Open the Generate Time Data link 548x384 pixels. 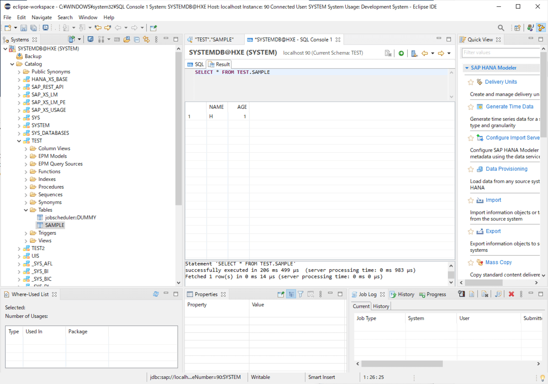[509, 107]
